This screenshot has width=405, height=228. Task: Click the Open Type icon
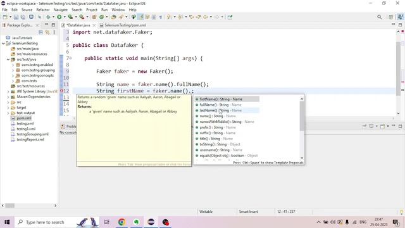[x=114, y=17]
